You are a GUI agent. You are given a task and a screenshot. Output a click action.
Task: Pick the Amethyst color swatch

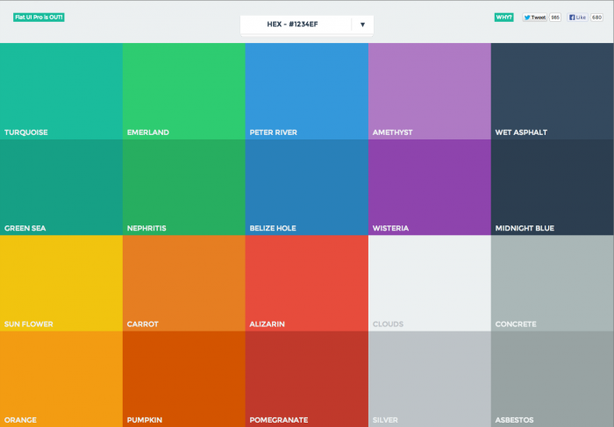pos(430,91)
